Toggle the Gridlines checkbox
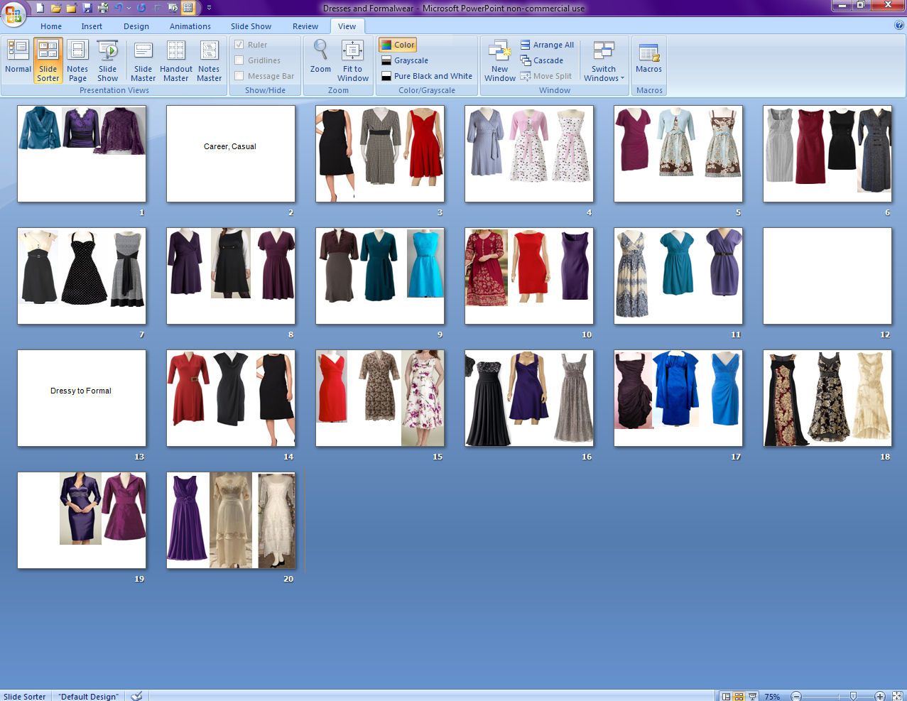The width and height of the screenshot is (907, 701). click(239, 60)
